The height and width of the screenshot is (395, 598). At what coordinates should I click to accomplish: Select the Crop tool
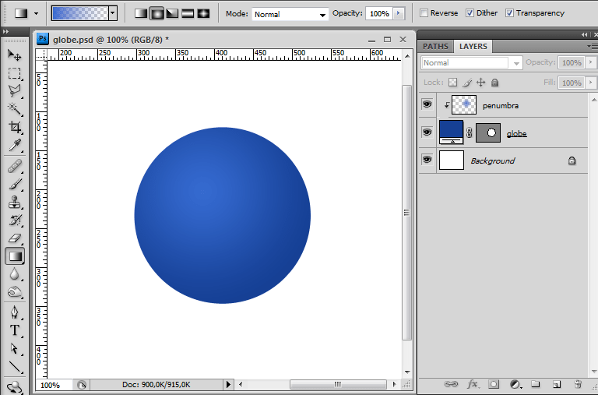click(15, 127)
